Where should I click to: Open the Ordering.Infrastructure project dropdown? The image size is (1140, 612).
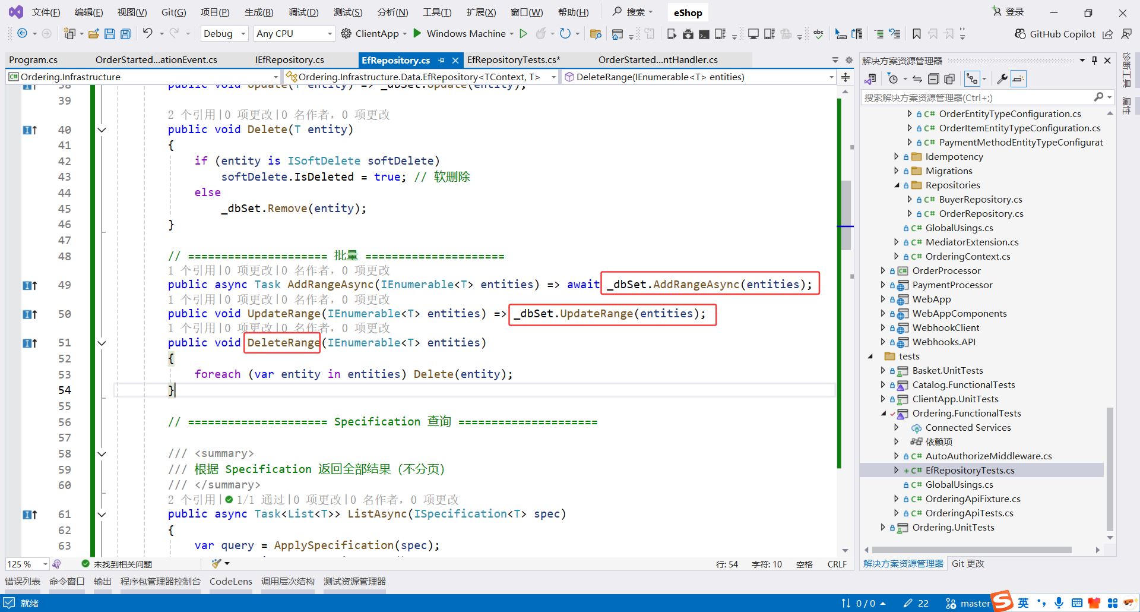[143, 77]
